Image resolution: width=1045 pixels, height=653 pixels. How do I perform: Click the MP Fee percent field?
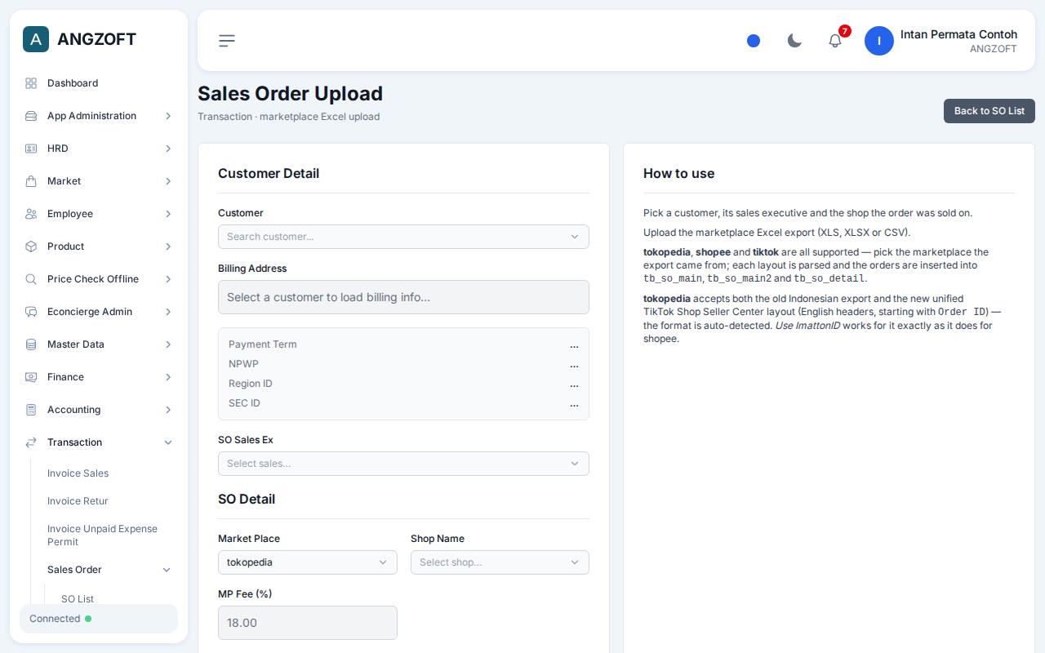coord(308,623)
